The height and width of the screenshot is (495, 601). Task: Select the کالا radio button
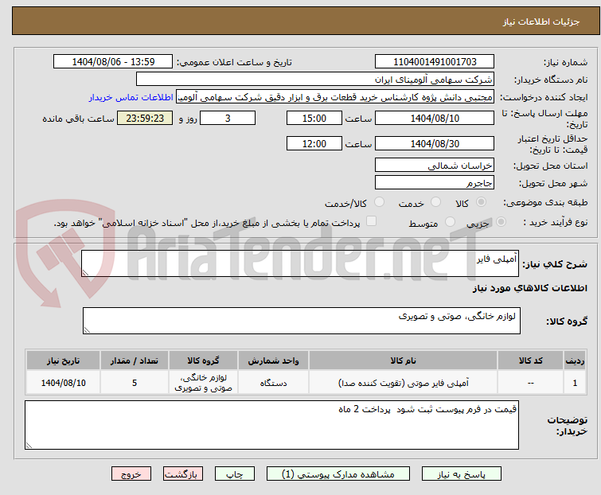pyautogui.click(x=481, y=202)
